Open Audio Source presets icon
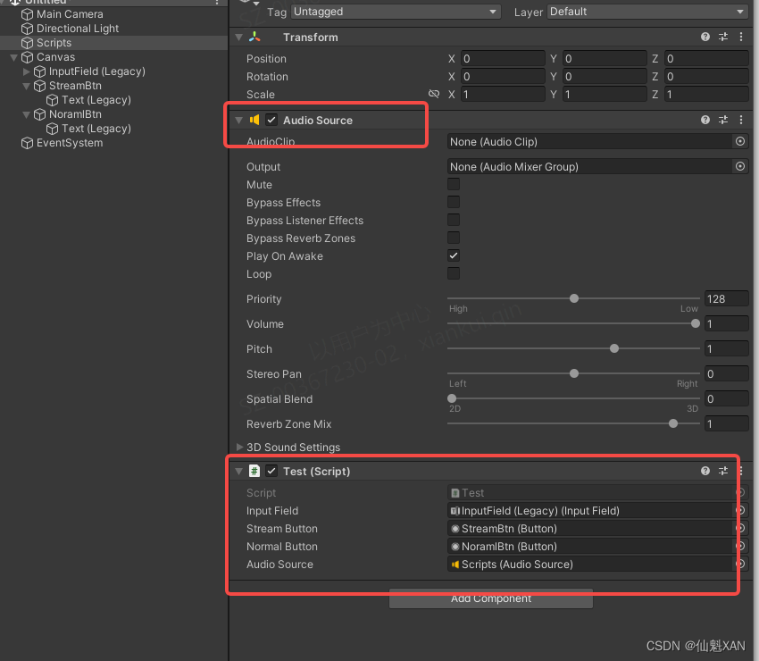759x661 pixels. click(x=723, y=120)
